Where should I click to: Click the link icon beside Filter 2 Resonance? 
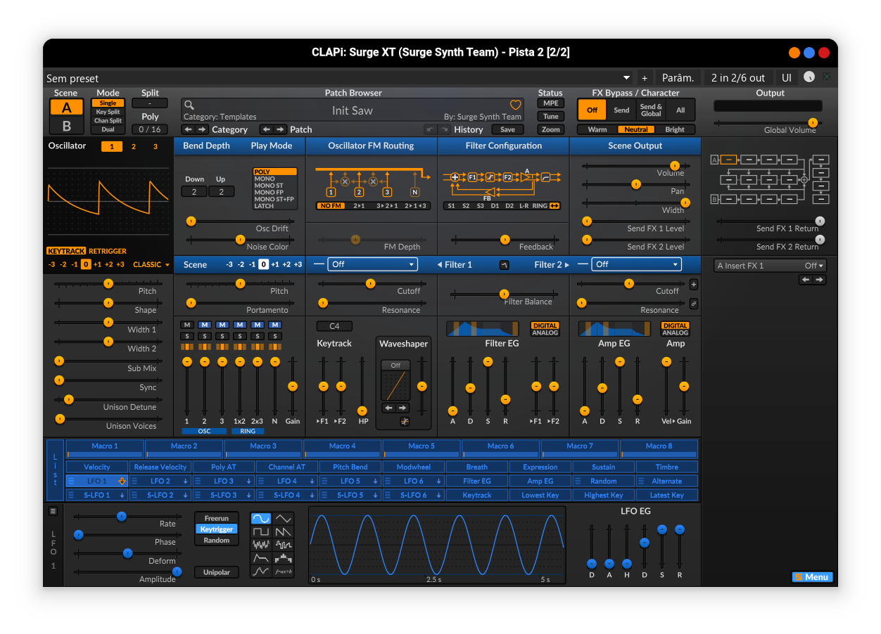(694, 304)
